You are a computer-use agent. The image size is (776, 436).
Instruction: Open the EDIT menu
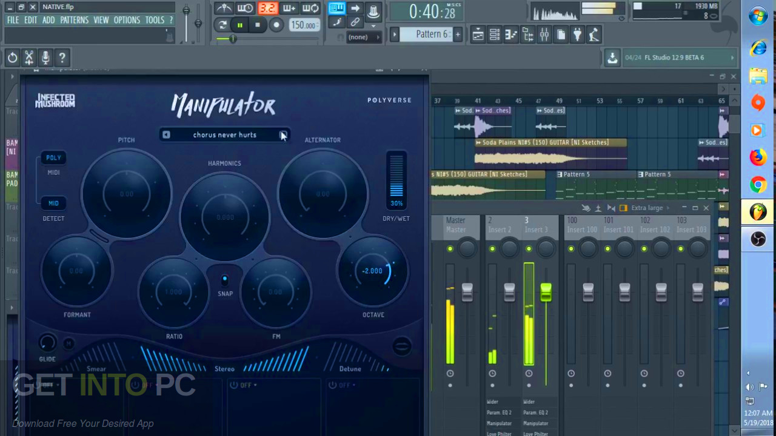tap(31, 20)
